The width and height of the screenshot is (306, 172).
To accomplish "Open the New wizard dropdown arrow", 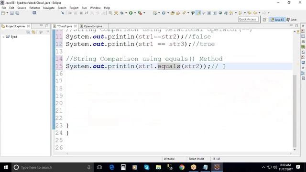I will point(7,13).
